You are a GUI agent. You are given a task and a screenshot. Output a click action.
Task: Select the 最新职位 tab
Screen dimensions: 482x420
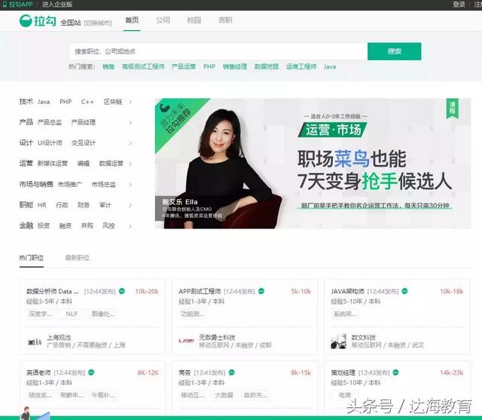(77, 258)
